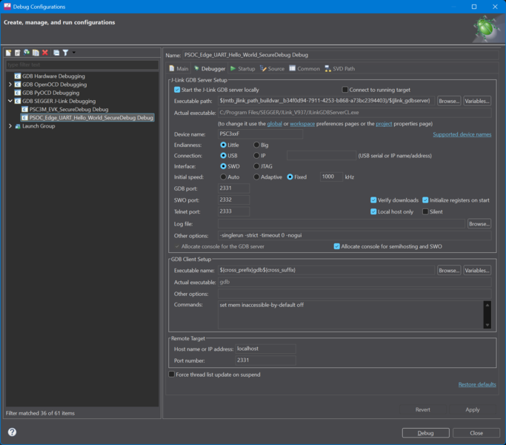Image resolution: width=506 pixels, height=445 pixels.
Task: Switch to the Main tab
Action: pos(179,68)
